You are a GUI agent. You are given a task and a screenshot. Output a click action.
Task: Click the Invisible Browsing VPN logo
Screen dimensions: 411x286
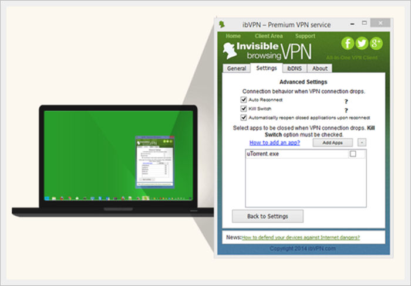(267, 51)
